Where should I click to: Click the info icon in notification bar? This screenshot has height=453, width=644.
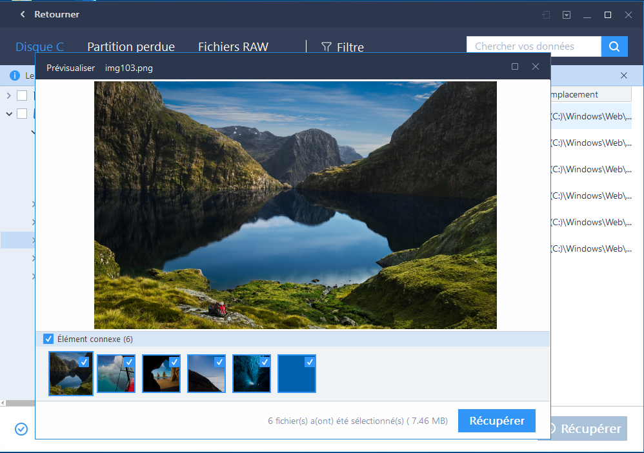coord(14,75)
